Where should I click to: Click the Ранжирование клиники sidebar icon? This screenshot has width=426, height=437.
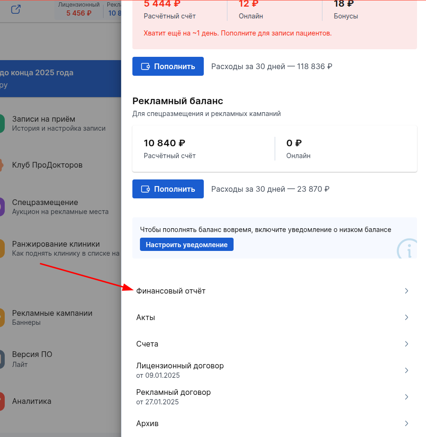[2, 249]
